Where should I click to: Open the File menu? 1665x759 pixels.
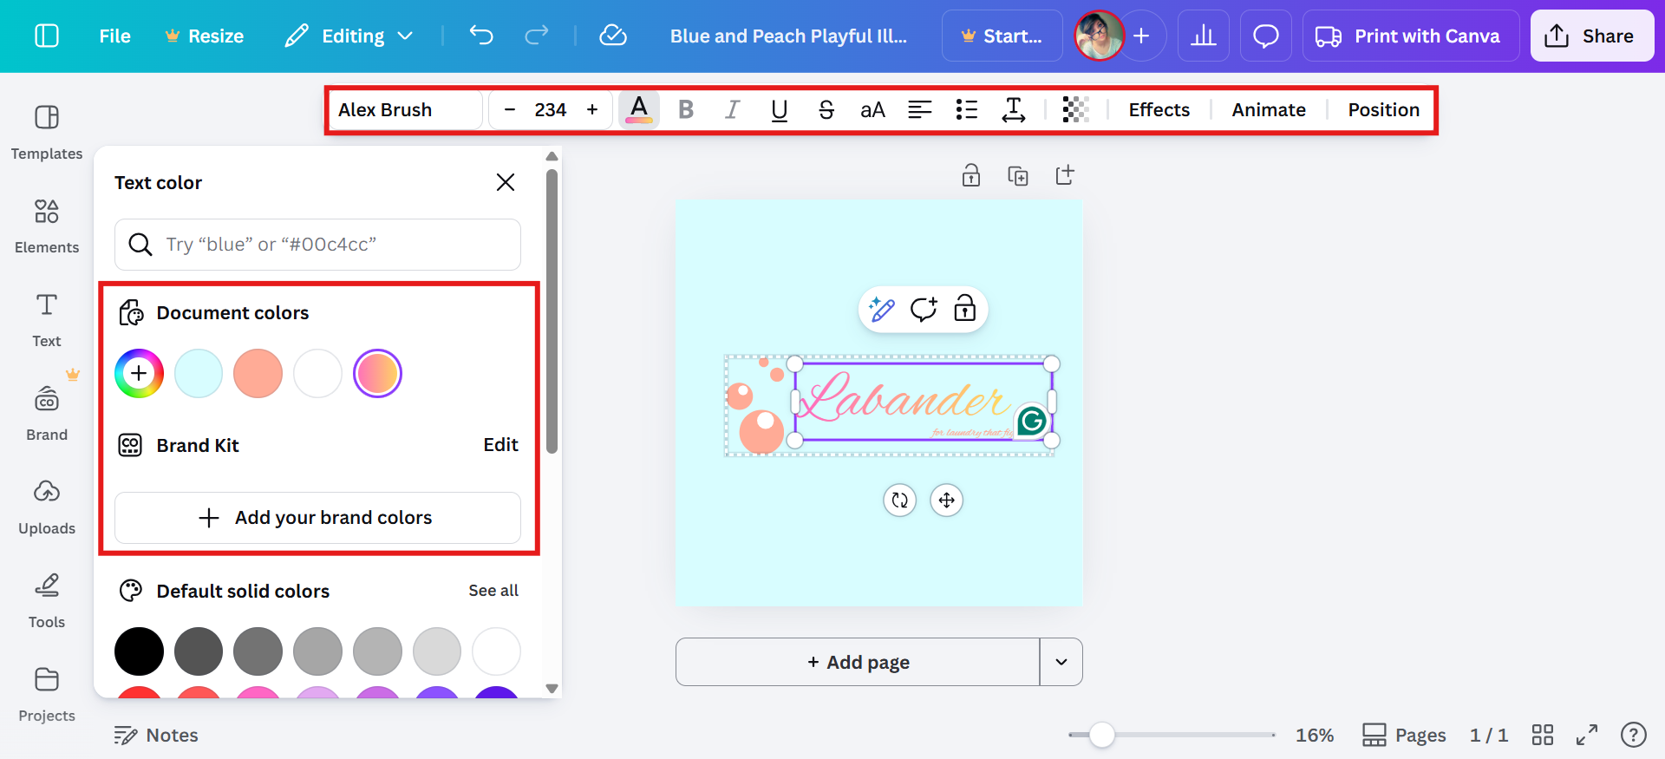[x=114, y=36]
